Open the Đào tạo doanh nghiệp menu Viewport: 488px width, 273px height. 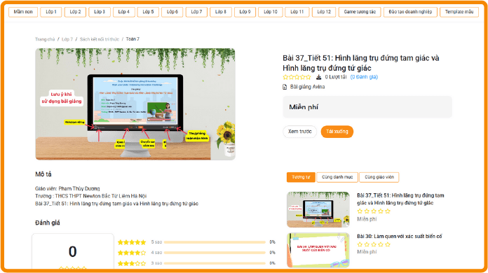410,12
